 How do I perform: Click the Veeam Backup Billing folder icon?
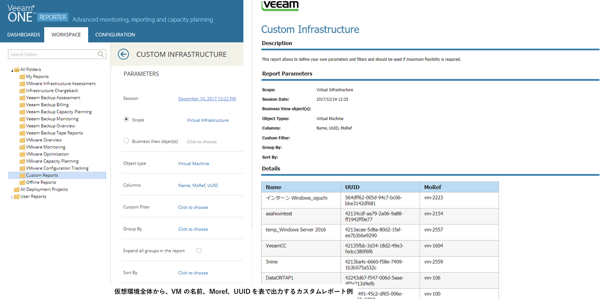[22, 105]
